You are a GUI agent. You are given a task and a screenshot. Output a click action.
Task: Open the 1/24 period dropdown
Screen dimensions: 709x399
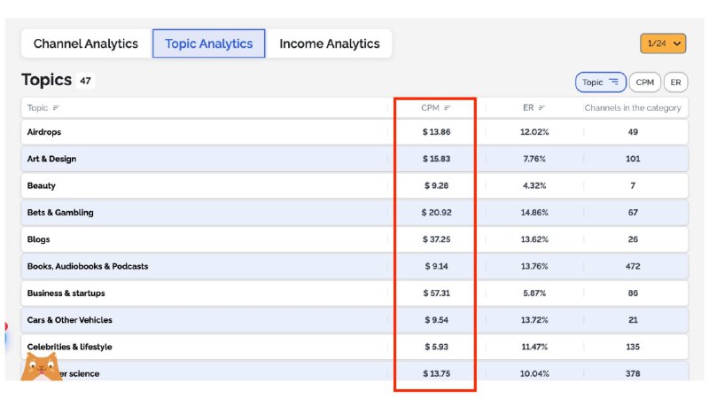[x=663, y=43]
